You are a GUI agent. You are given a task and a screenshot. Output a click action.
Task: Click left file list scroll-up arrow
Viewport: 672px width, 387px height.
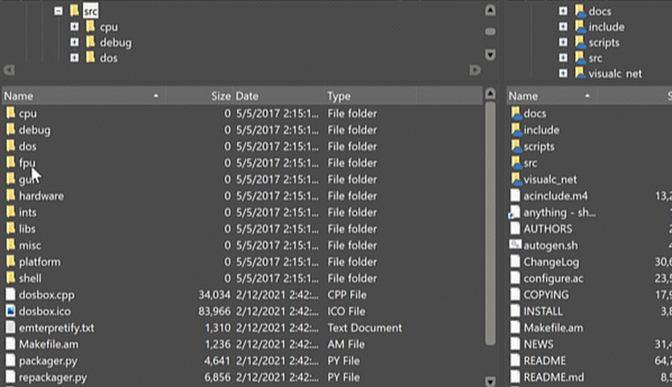491,93
